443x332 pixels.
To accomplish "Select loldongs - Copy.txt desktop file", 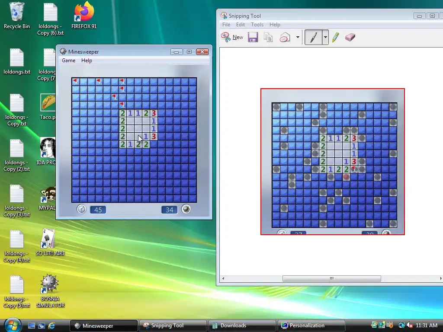I will tap(17, 110).
